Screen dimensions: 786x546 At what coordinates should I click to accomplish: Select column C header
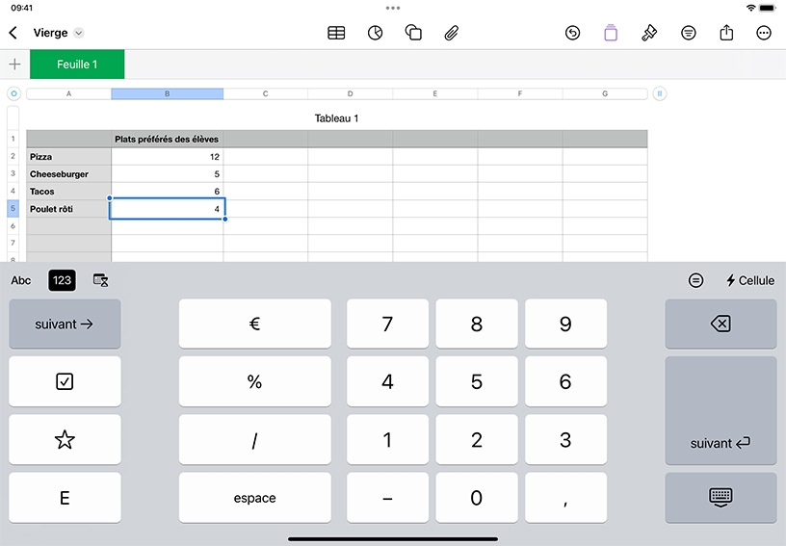click(265, 93)
